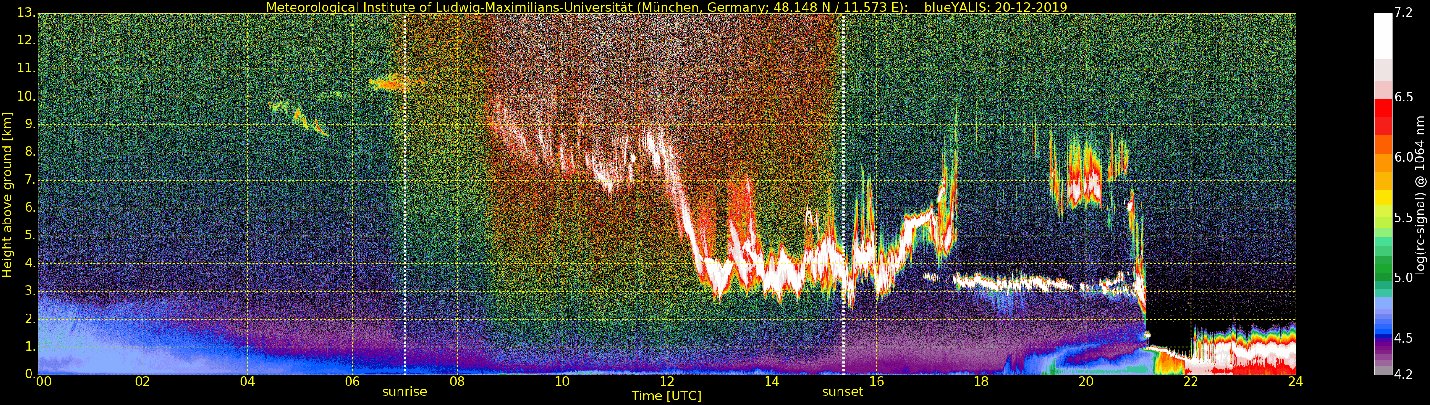1430x405 pixels.
Task: Click the Height above ground [km] label
Action: (7, 195)
